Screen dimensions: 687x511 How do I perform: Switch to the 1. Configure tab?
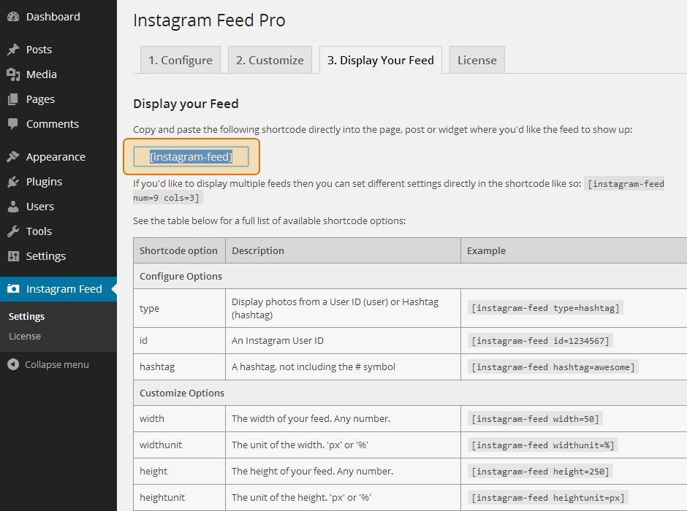181,60
